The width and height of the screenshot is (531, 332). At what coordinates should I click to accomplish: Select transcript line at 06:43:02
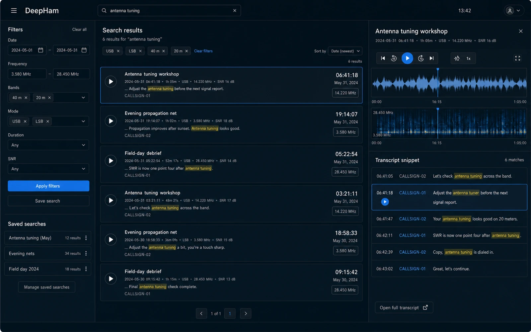pyautogui.click(x=449, y=269)
